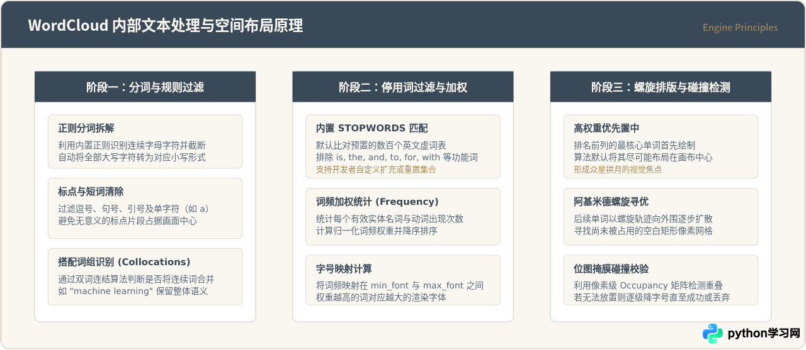Click the line 权重越高的词对应越大的渲染字体
The image size is (806, 350).
(381, 297)
